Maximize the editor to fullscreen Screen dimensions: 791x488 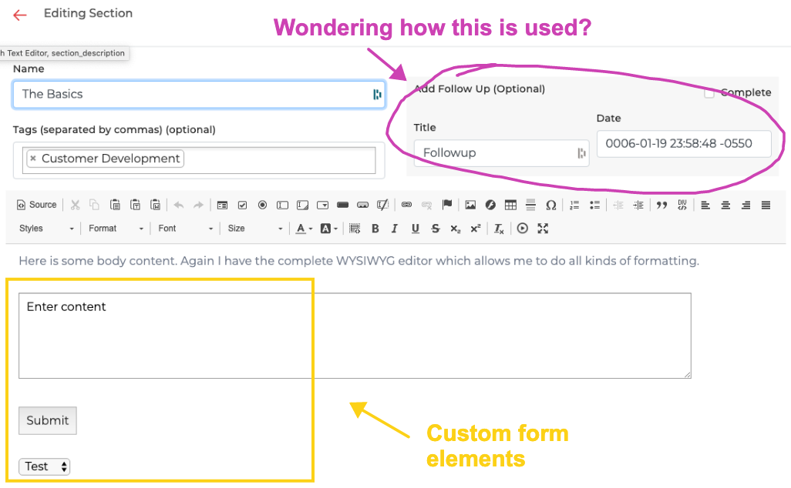point(543,229)
